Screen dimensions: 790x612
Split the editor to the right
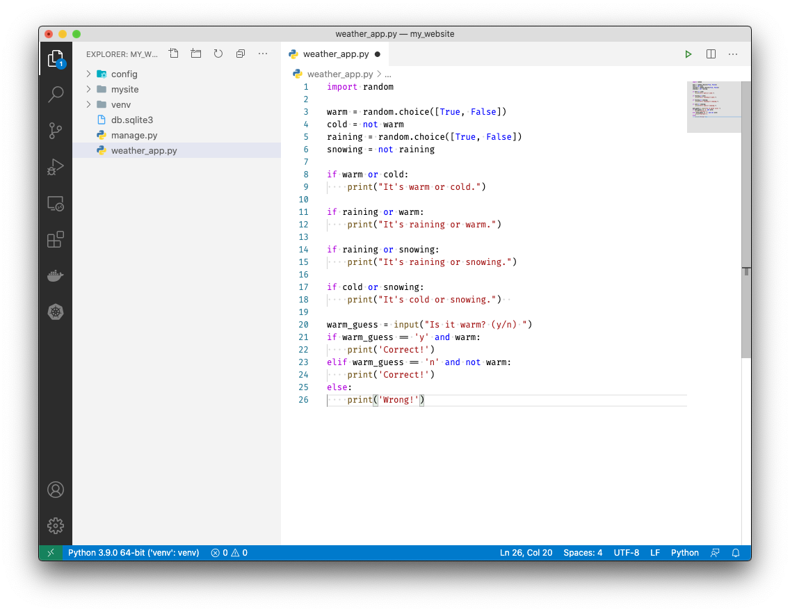click(711, 54)
